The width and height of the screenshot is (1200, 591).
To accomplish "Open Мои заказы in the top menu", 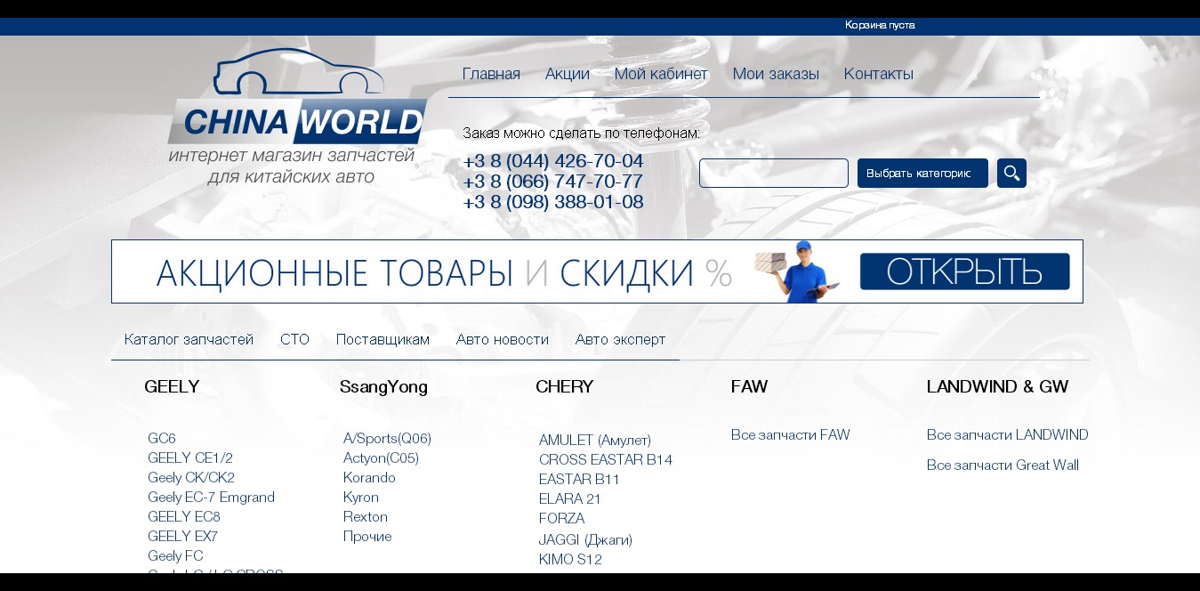I will (x=776, y=74).
